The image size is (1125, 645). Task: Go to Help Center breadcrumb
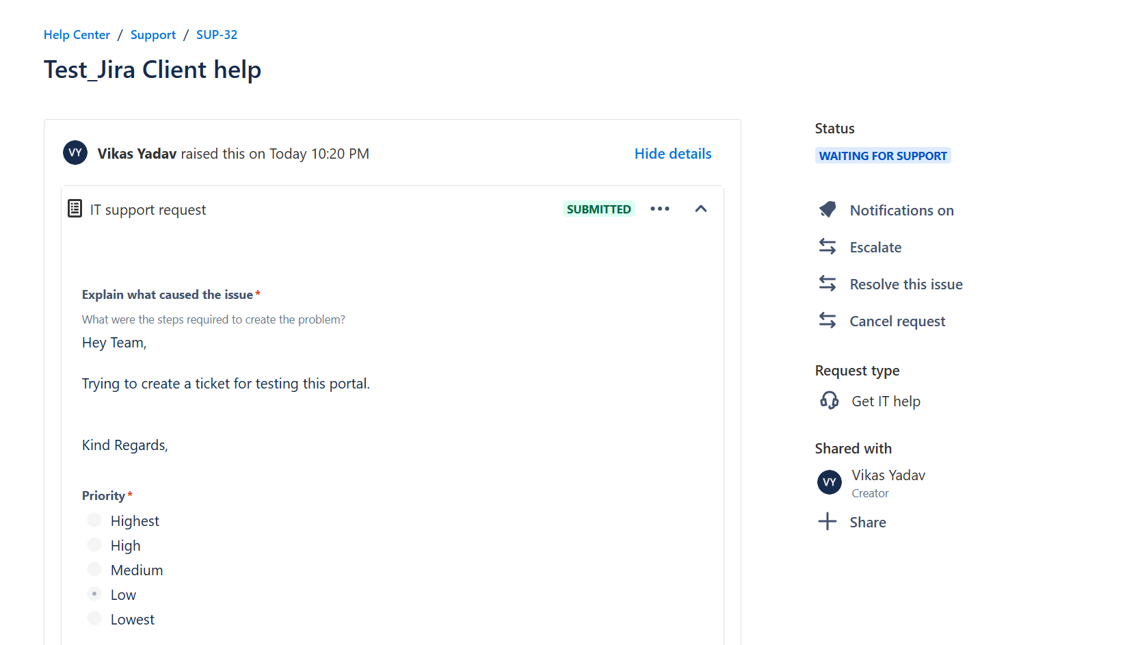tap(77, 35)
